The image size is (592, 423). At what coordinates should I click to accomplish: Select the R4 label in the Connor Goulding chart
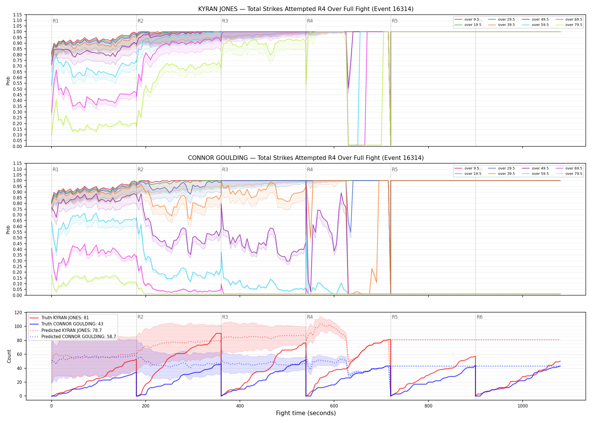tap(310, 169)
